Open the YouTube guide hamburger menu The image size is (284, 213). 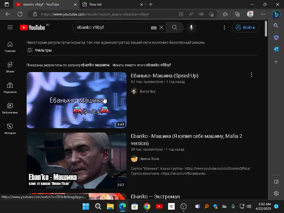click(x=10, y=27)
